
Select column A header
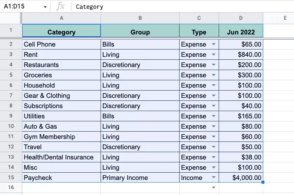tap(61, 18)
